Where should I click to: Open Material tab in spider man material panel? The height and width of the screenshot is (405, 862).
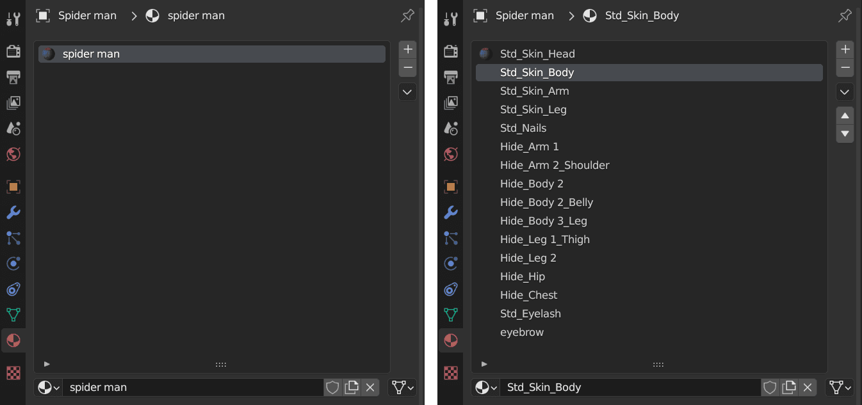point(13,340)
